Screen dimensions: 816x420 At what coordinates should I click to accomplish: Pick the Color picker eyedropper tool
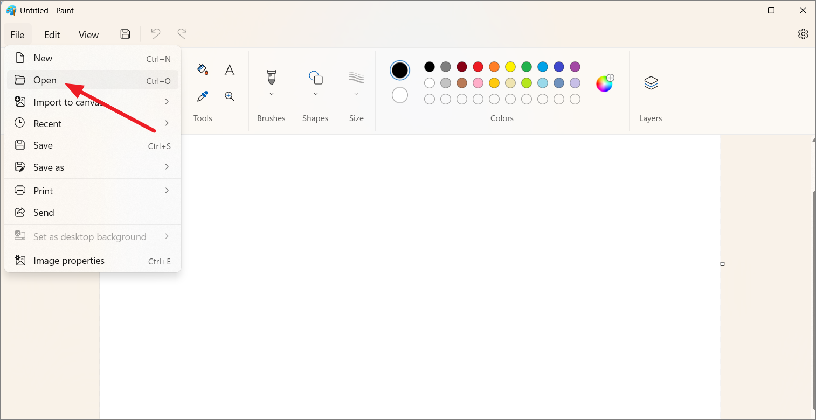coord(203,96)
